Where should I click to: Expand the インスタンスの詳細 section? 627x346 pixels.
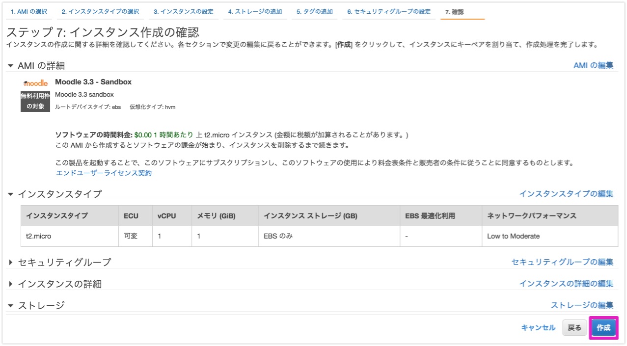[x=11, y=284]
